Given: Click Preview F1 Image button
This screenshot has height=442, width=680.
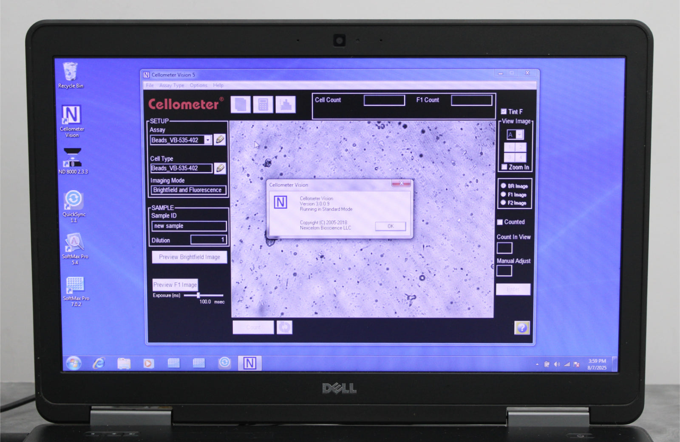Looking at the screenshot, I should 175,285.
